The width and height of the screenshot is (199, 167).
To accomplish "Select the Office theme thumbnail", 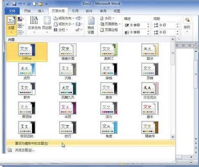I will click(27, 52).
